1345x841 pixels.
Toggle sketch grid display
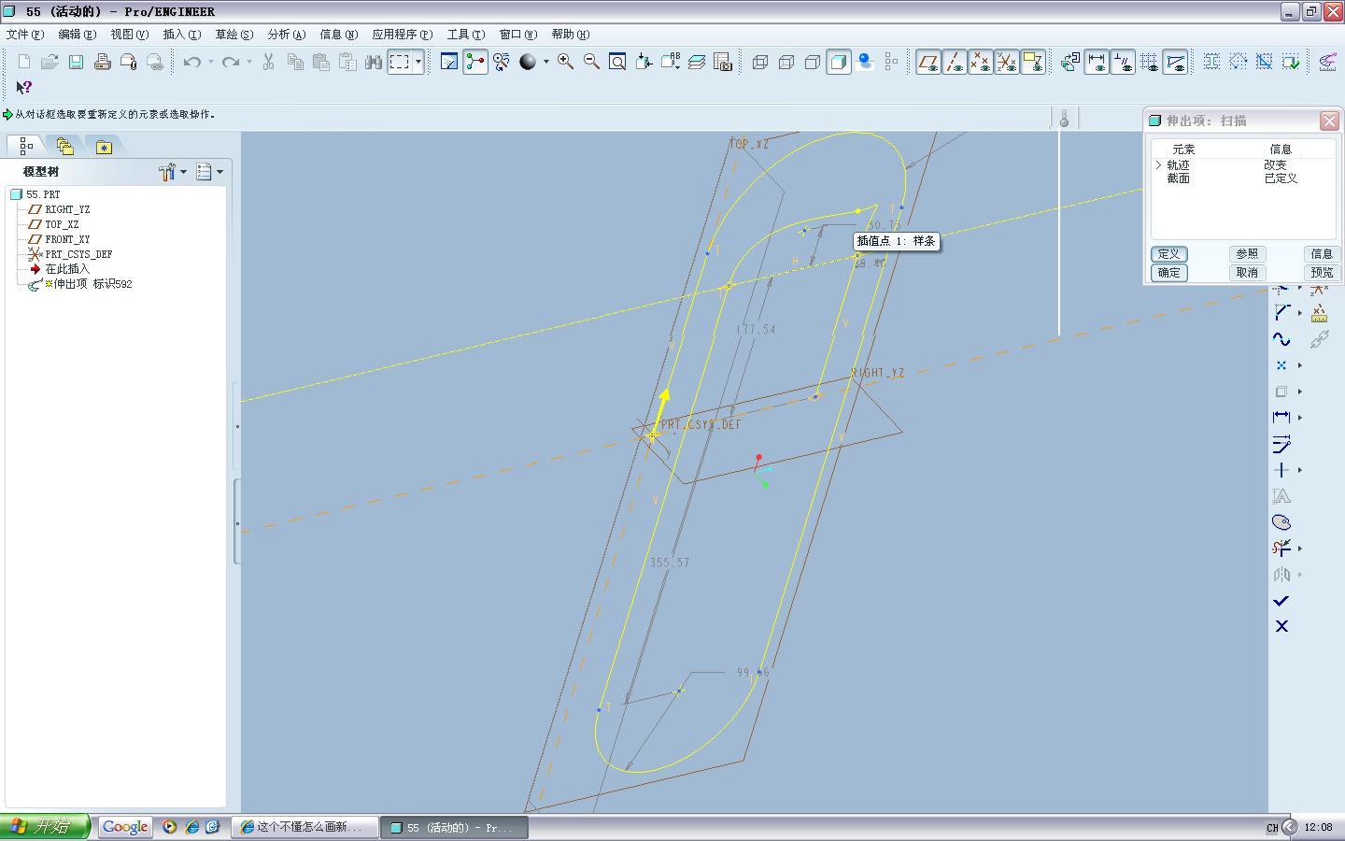[x=1149, y=62]
